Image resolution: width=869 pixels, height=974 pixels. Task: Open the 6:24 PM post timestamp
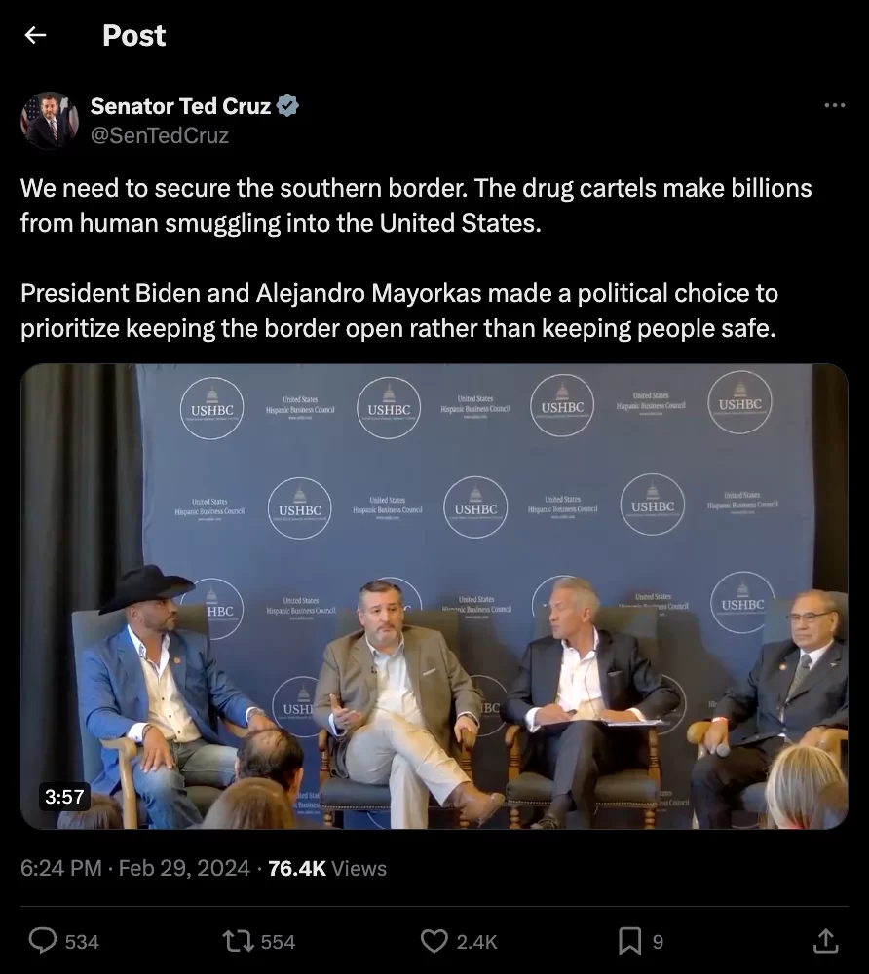[60, 868]
